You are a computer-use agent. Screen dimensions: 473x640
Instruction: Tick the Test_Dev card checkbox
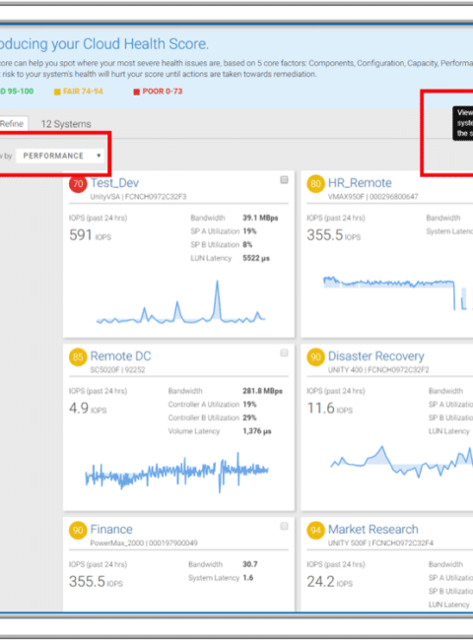[x=284, y=180]
